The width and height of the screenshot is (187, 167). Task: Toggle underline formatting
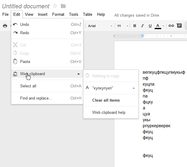click(x=150, y=26)
